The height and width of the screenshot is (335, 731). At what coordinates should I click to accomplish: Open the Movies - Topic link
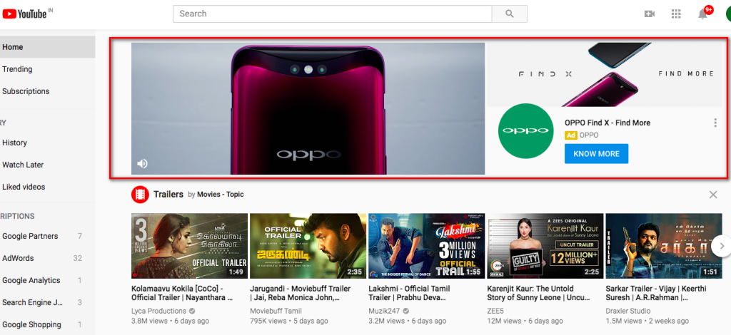(x=220, y=195)
